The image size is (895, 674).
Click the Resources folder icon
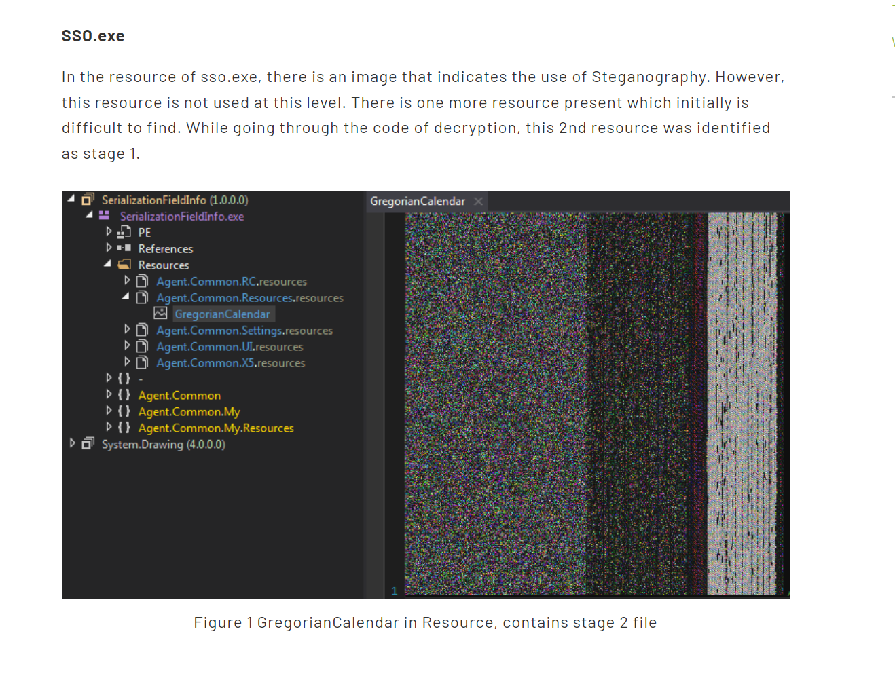[124, 265]
